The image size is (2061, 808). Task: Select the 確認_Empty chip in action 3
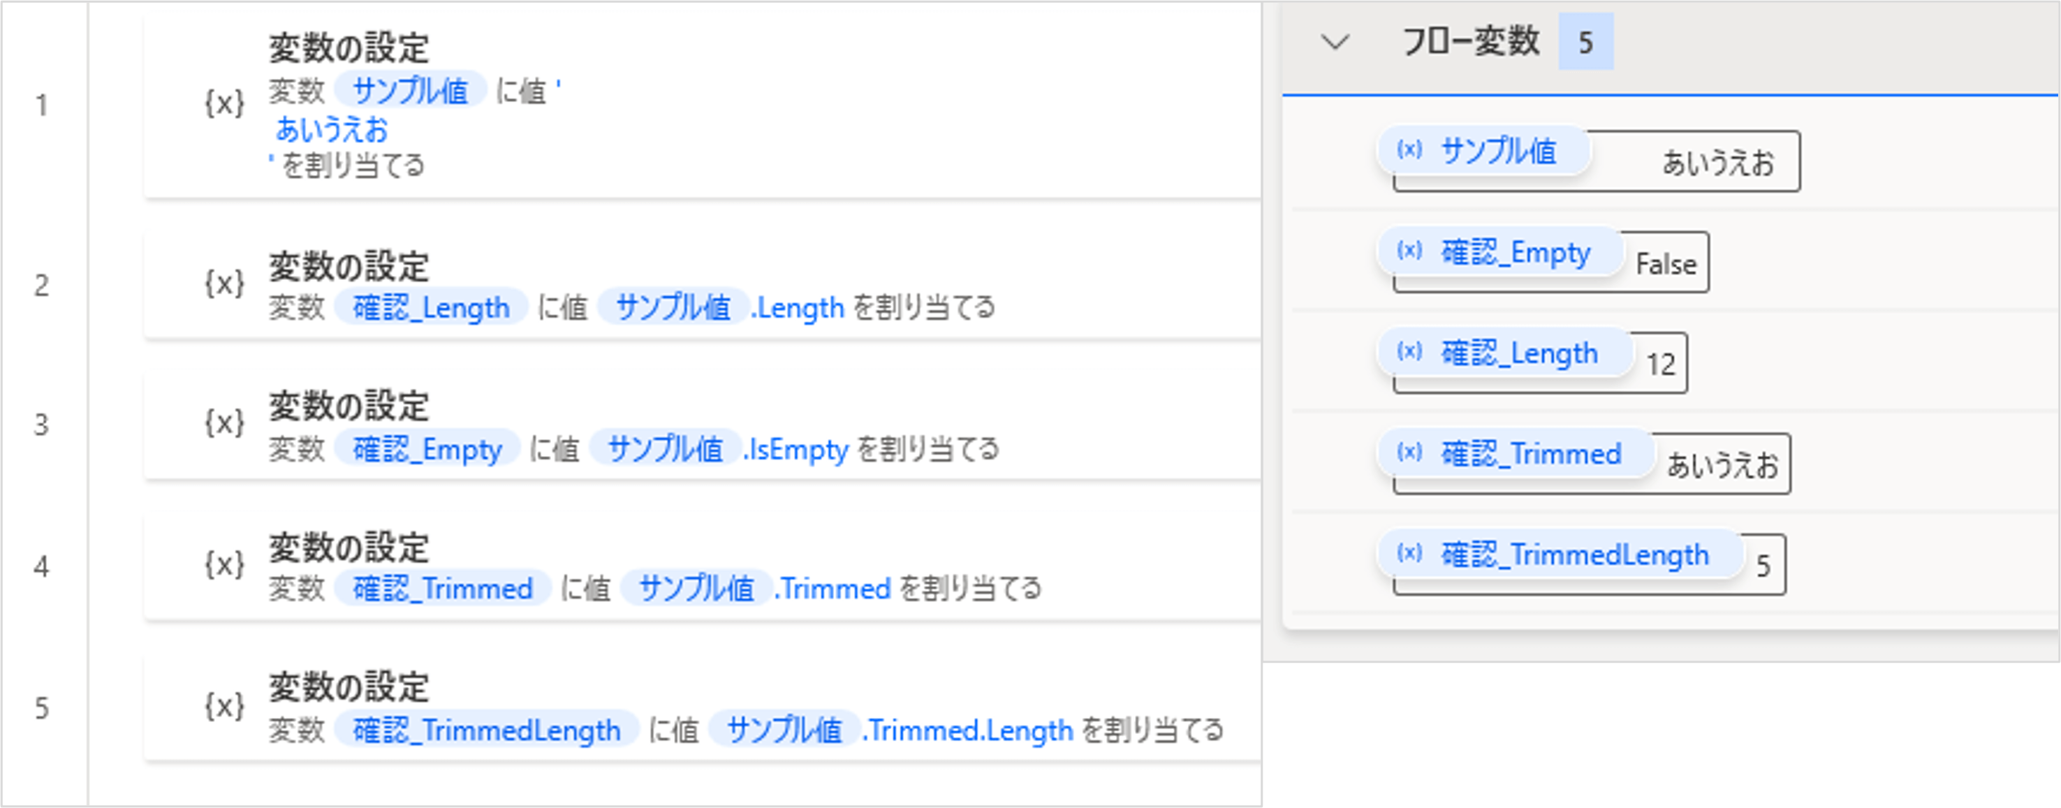tap(427, 449)
